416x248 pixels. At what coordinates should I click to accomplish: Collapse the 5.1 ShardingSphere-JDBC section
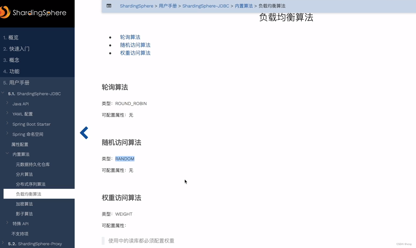click(3, 93)
